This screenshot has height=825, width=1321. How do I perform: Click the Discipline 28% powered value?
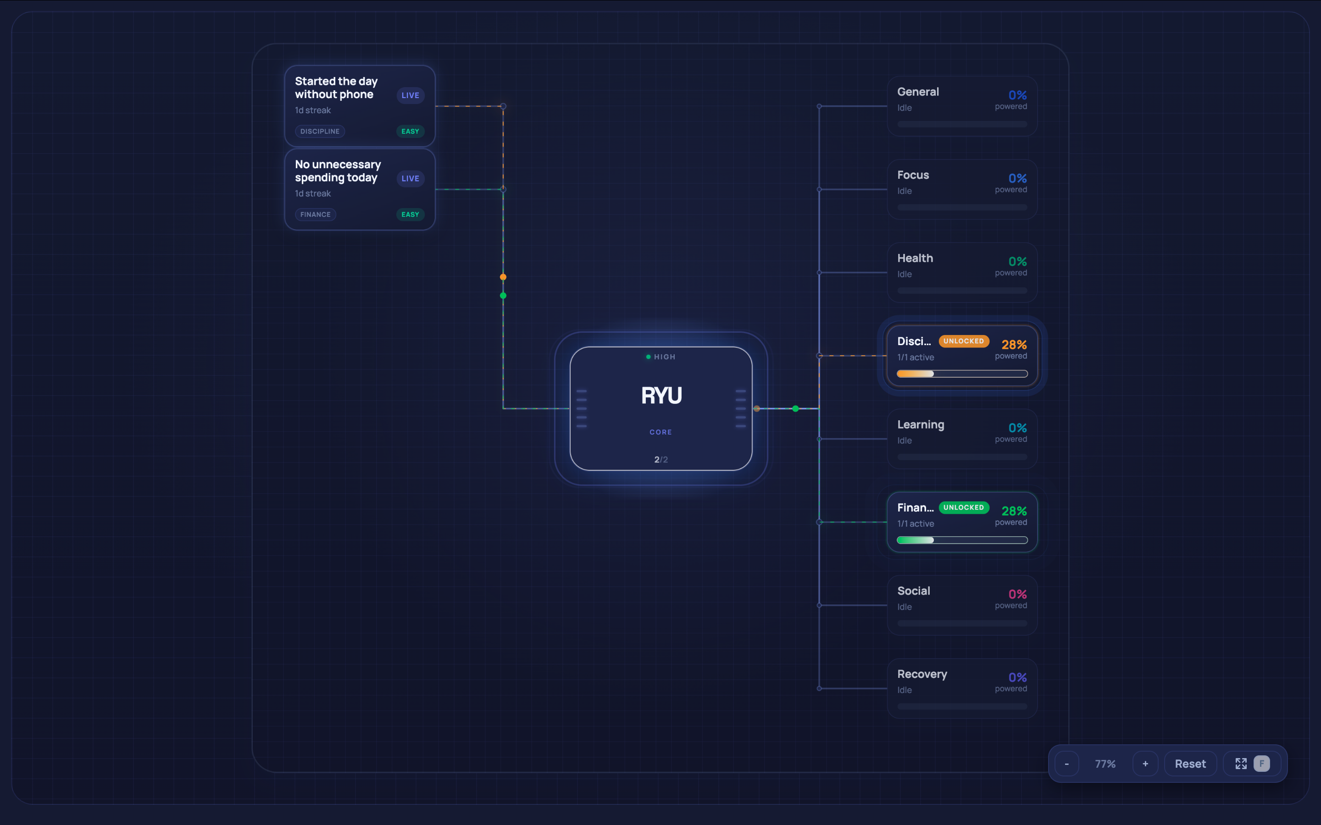(x=1014, y=345)
